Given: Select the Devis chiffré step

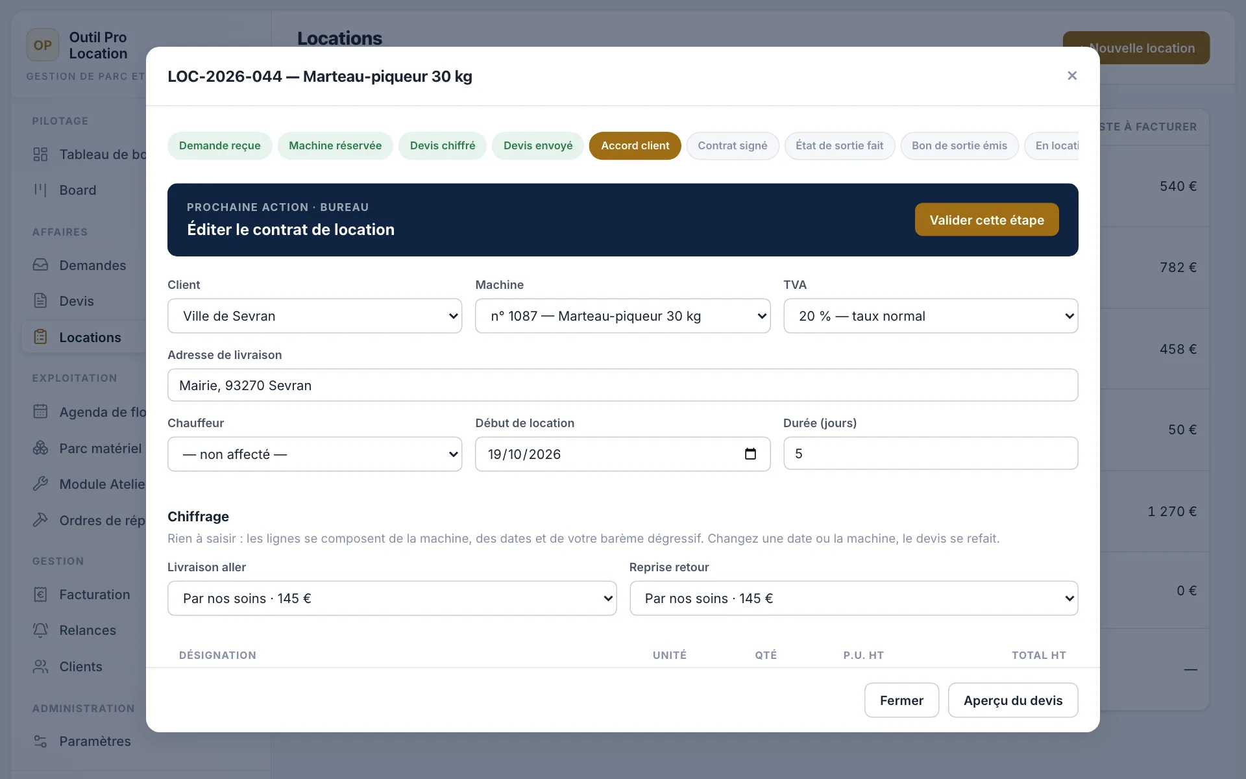Looking at the screenshot, I should [443, 145].
